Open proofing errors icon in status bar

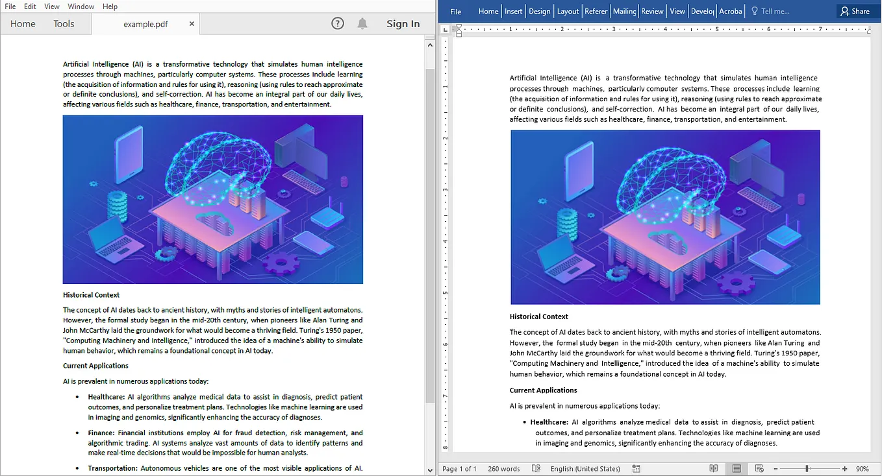point(536,468)
